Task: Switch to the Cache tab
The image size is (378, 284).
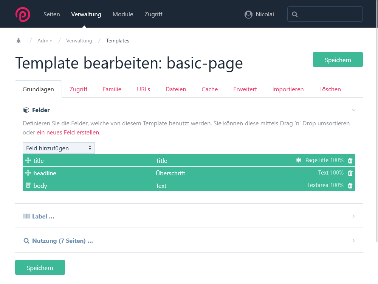Action: (209, 89)
